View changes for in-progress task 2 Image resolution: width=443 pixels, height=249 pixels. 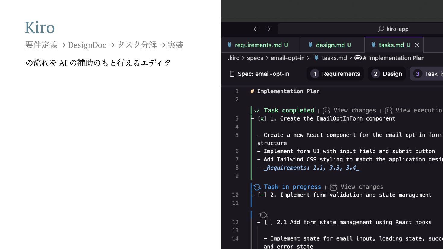[x=362, y=187]
